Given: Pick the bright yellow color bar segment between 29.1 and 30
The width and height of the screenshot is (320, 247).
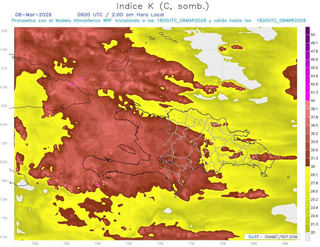Looking at the screenshot, I should (x=307, y=171).
